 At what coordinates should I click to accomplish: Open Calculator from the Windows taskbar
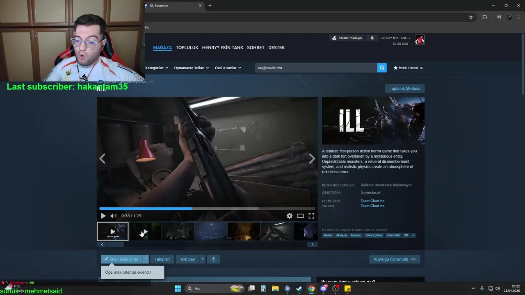tap(263, 288)
